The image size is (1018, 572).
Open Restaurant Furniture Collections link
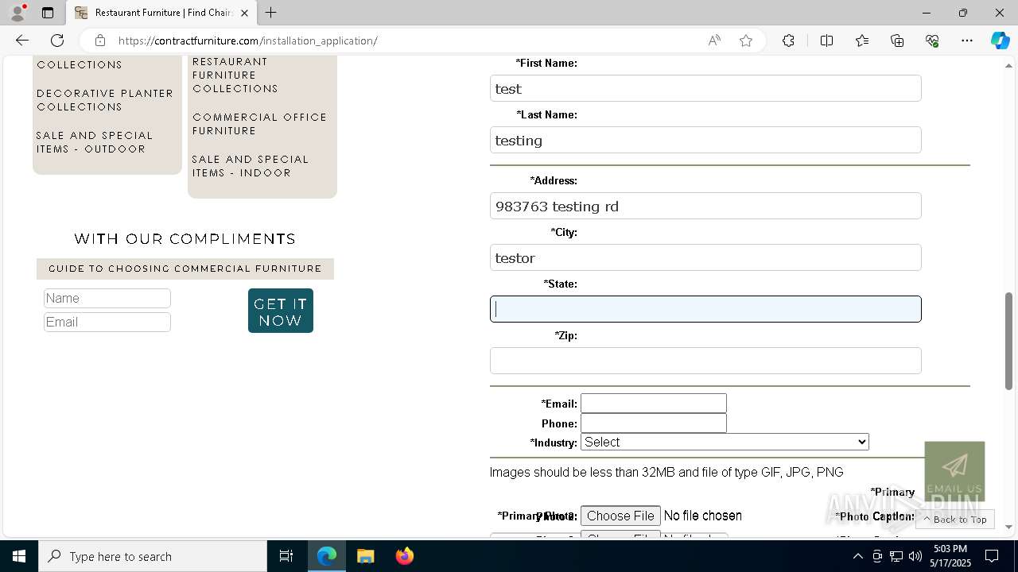(235, 75)
